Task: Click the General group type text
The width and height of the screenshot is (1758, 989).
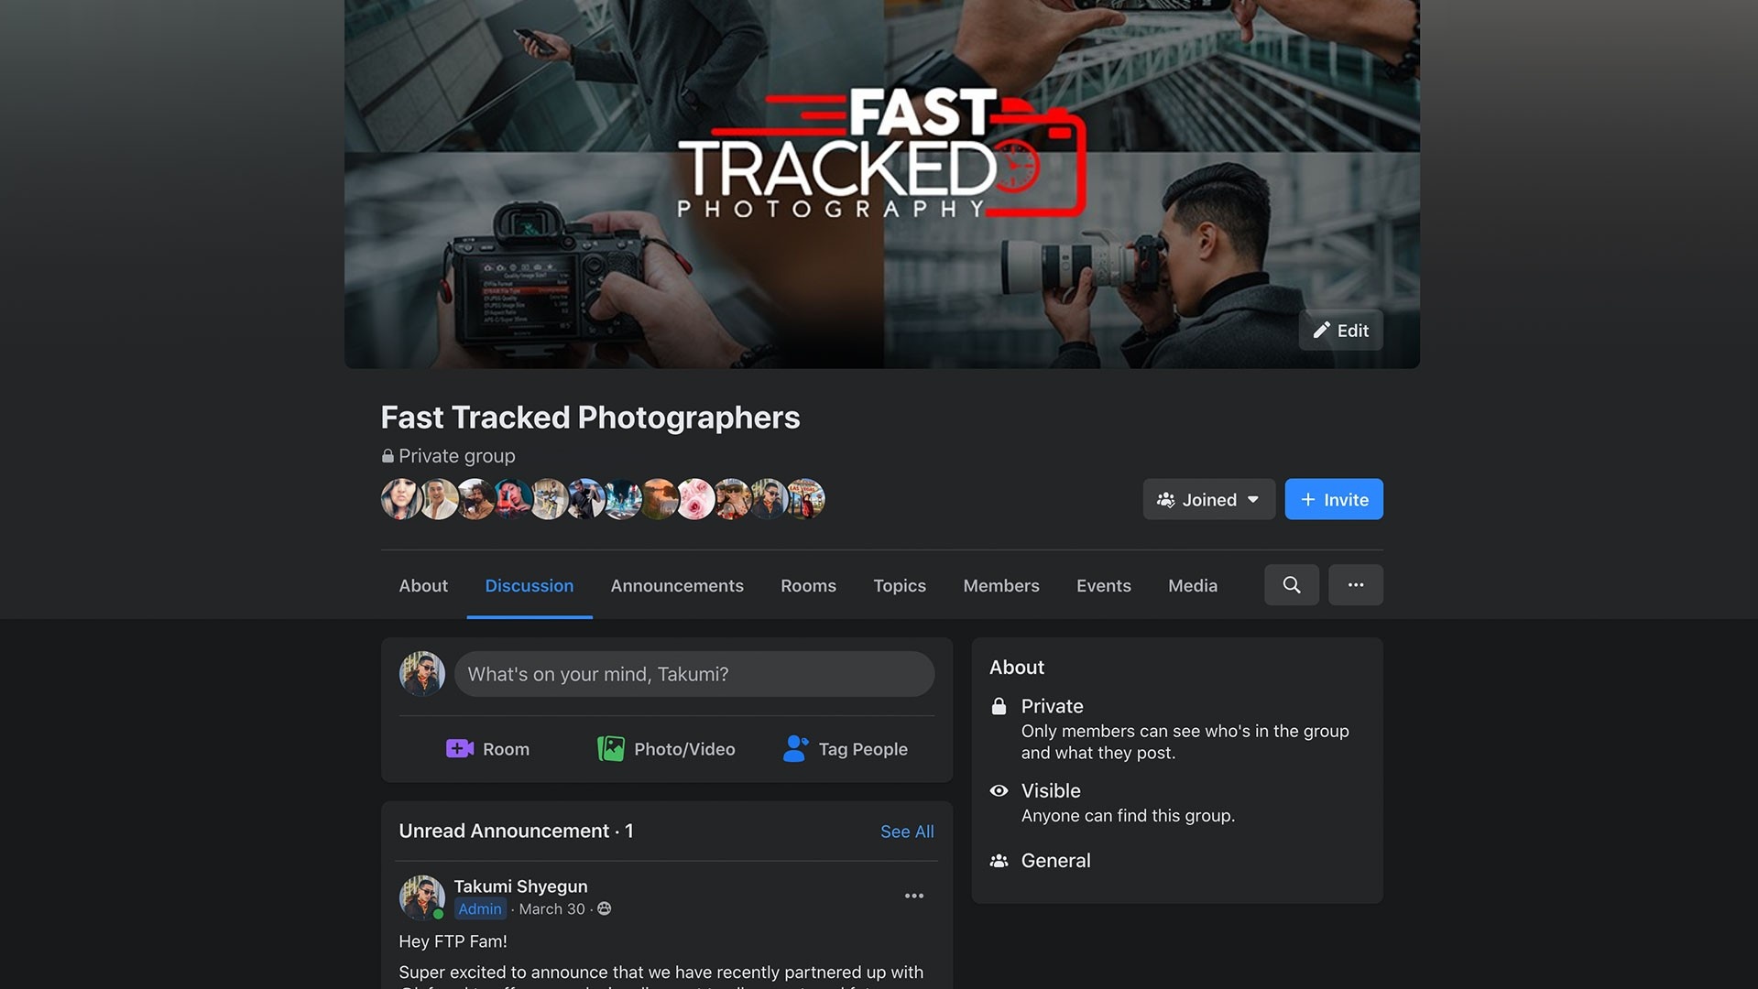Action: tap(1055, 861)
